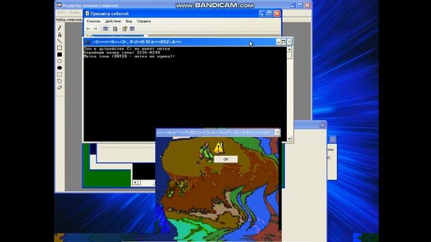Open the Консоль menu
Screen dimensions: 431x242
[x=94, y=21]
